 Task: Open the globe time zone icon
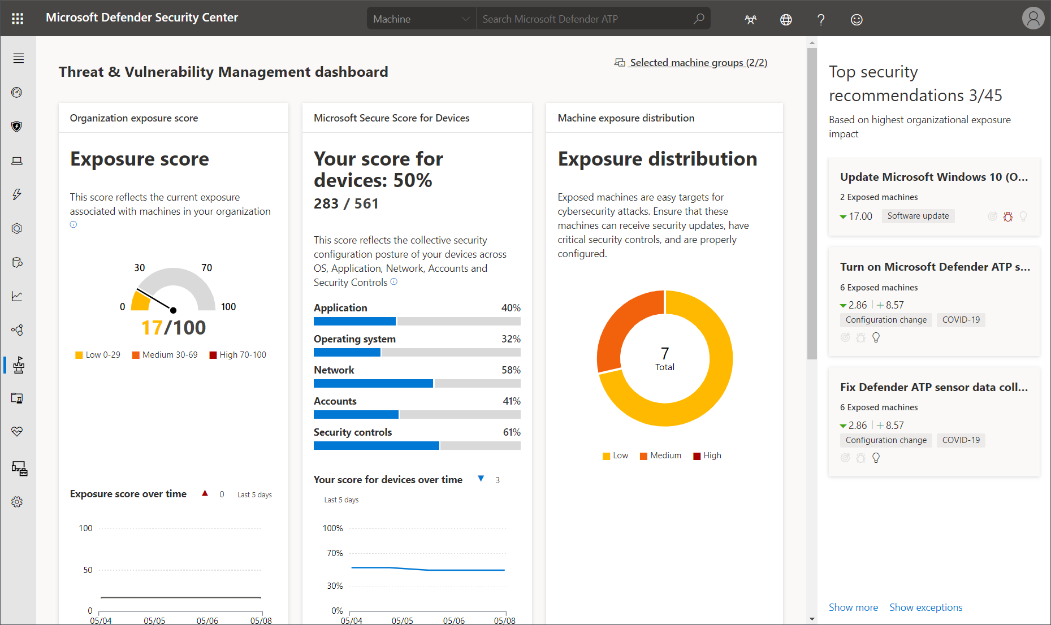[x=786, y=20]
